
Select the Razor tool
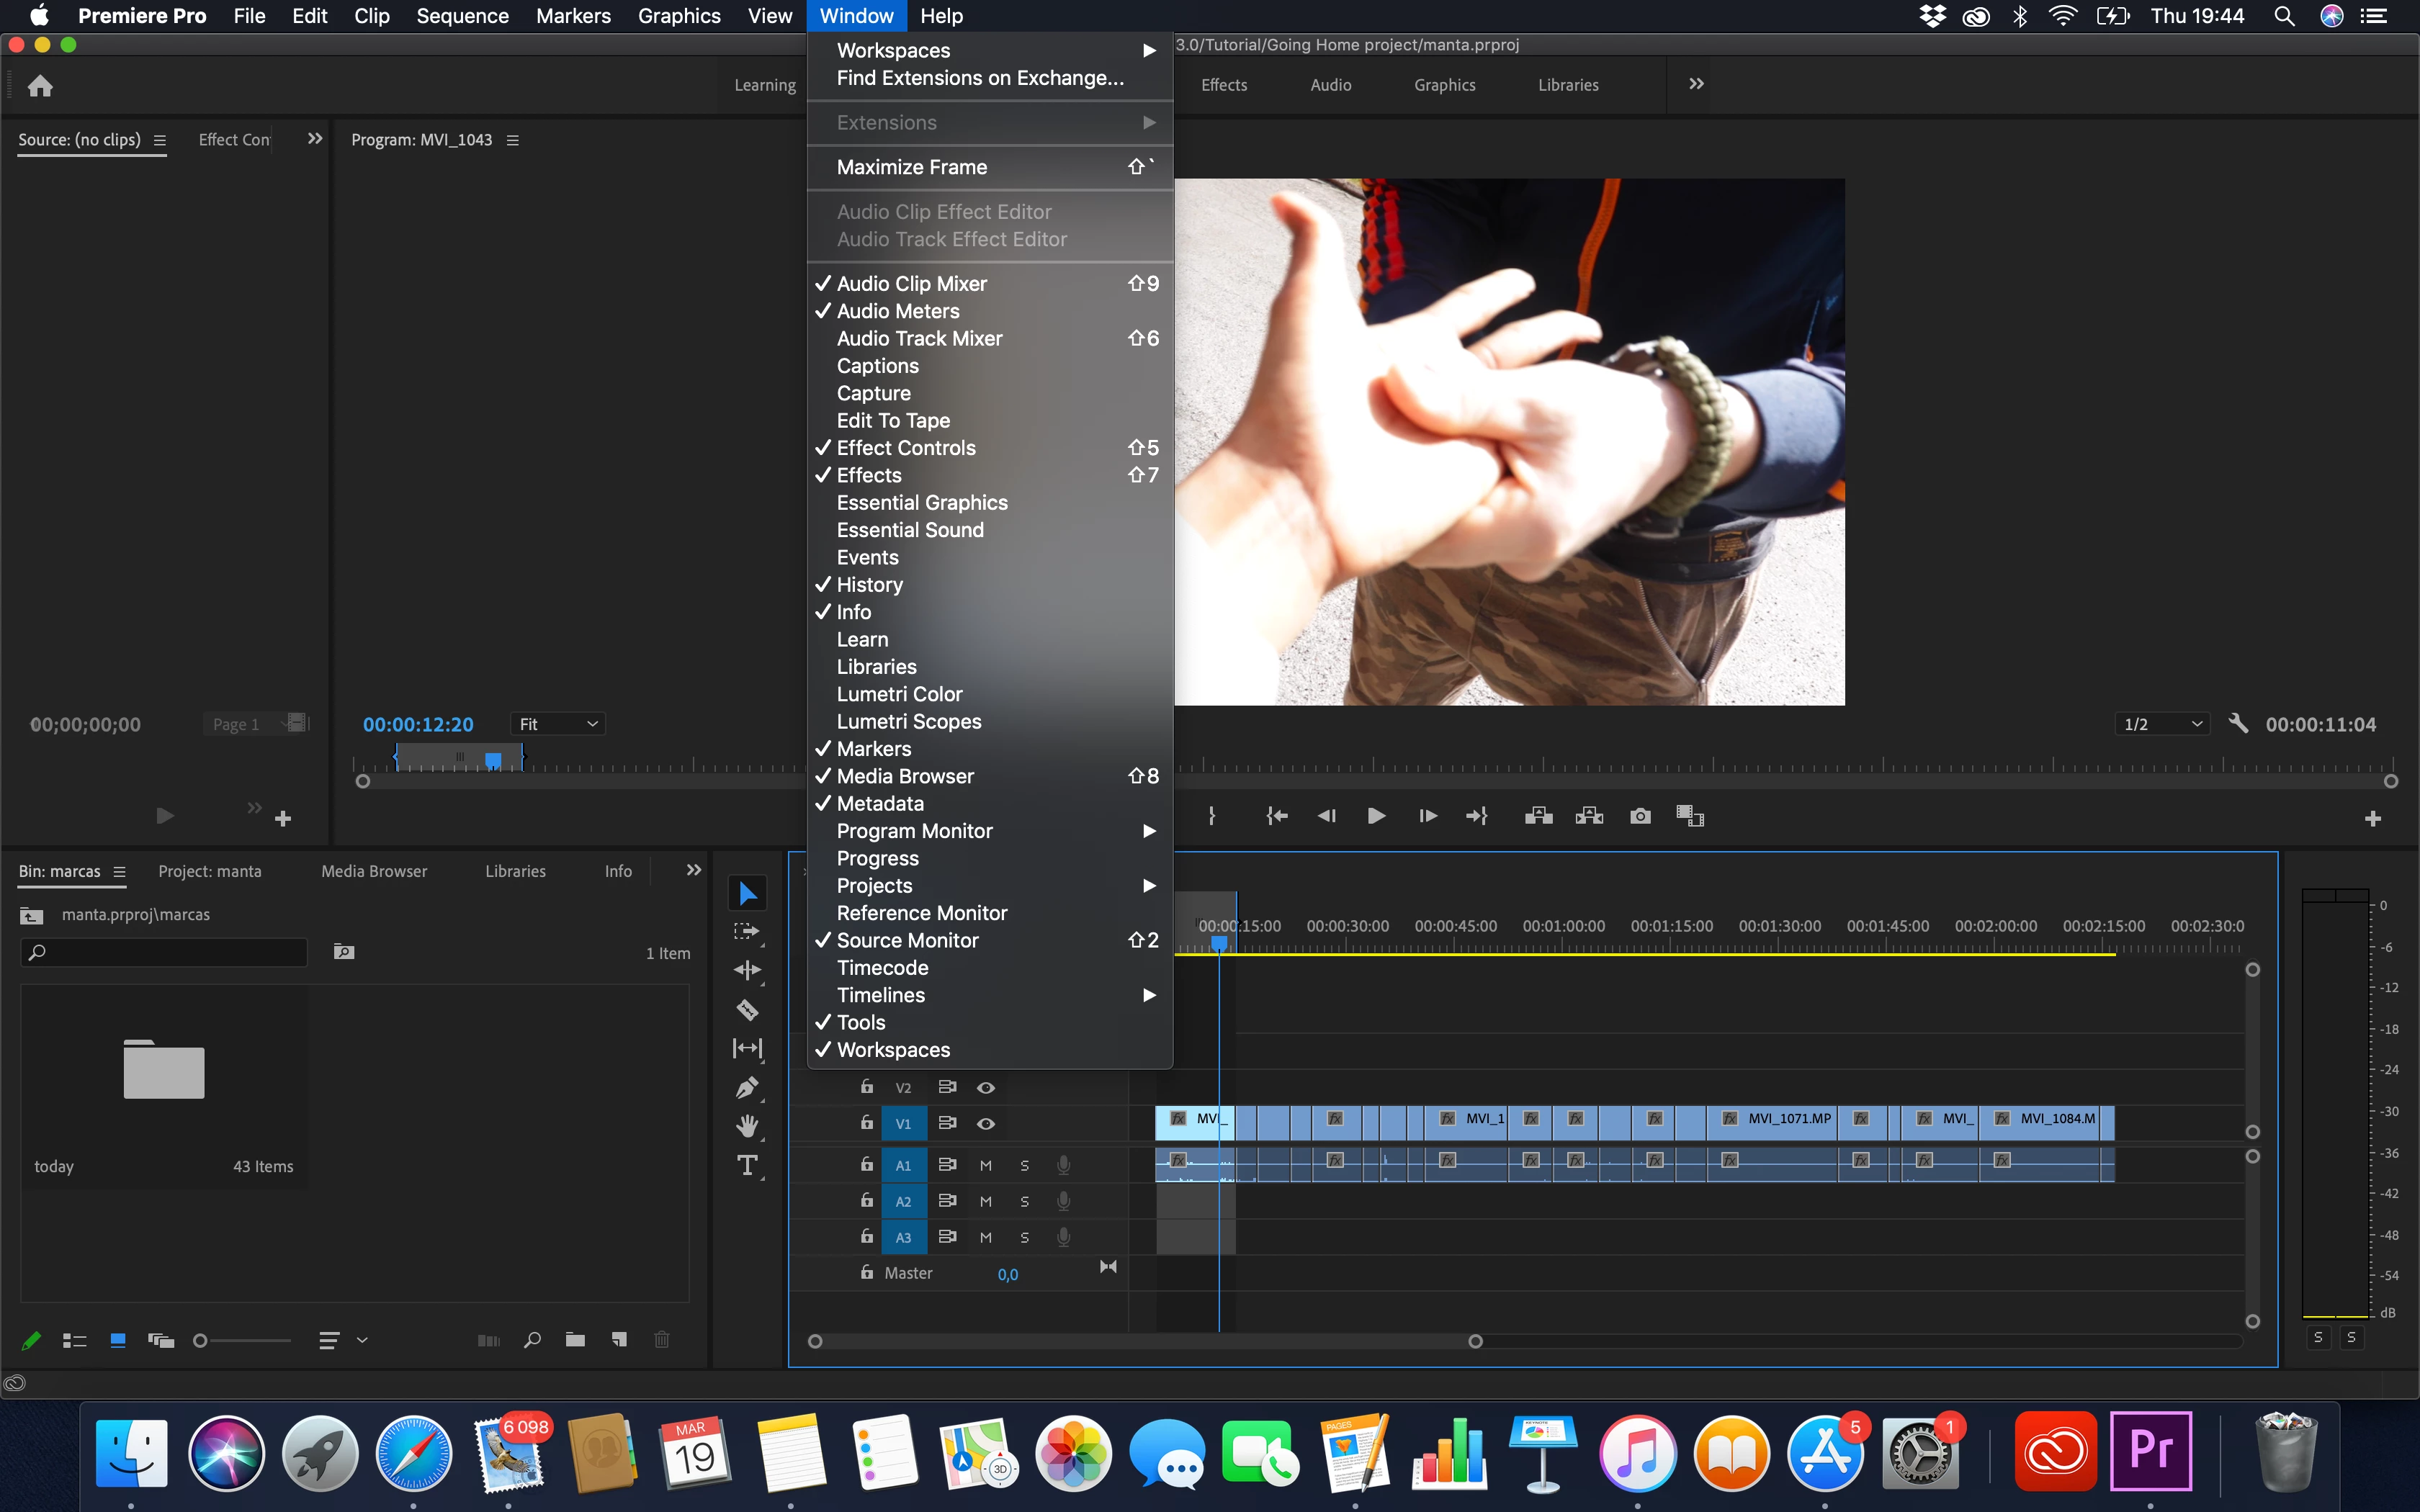[747, 1010]
